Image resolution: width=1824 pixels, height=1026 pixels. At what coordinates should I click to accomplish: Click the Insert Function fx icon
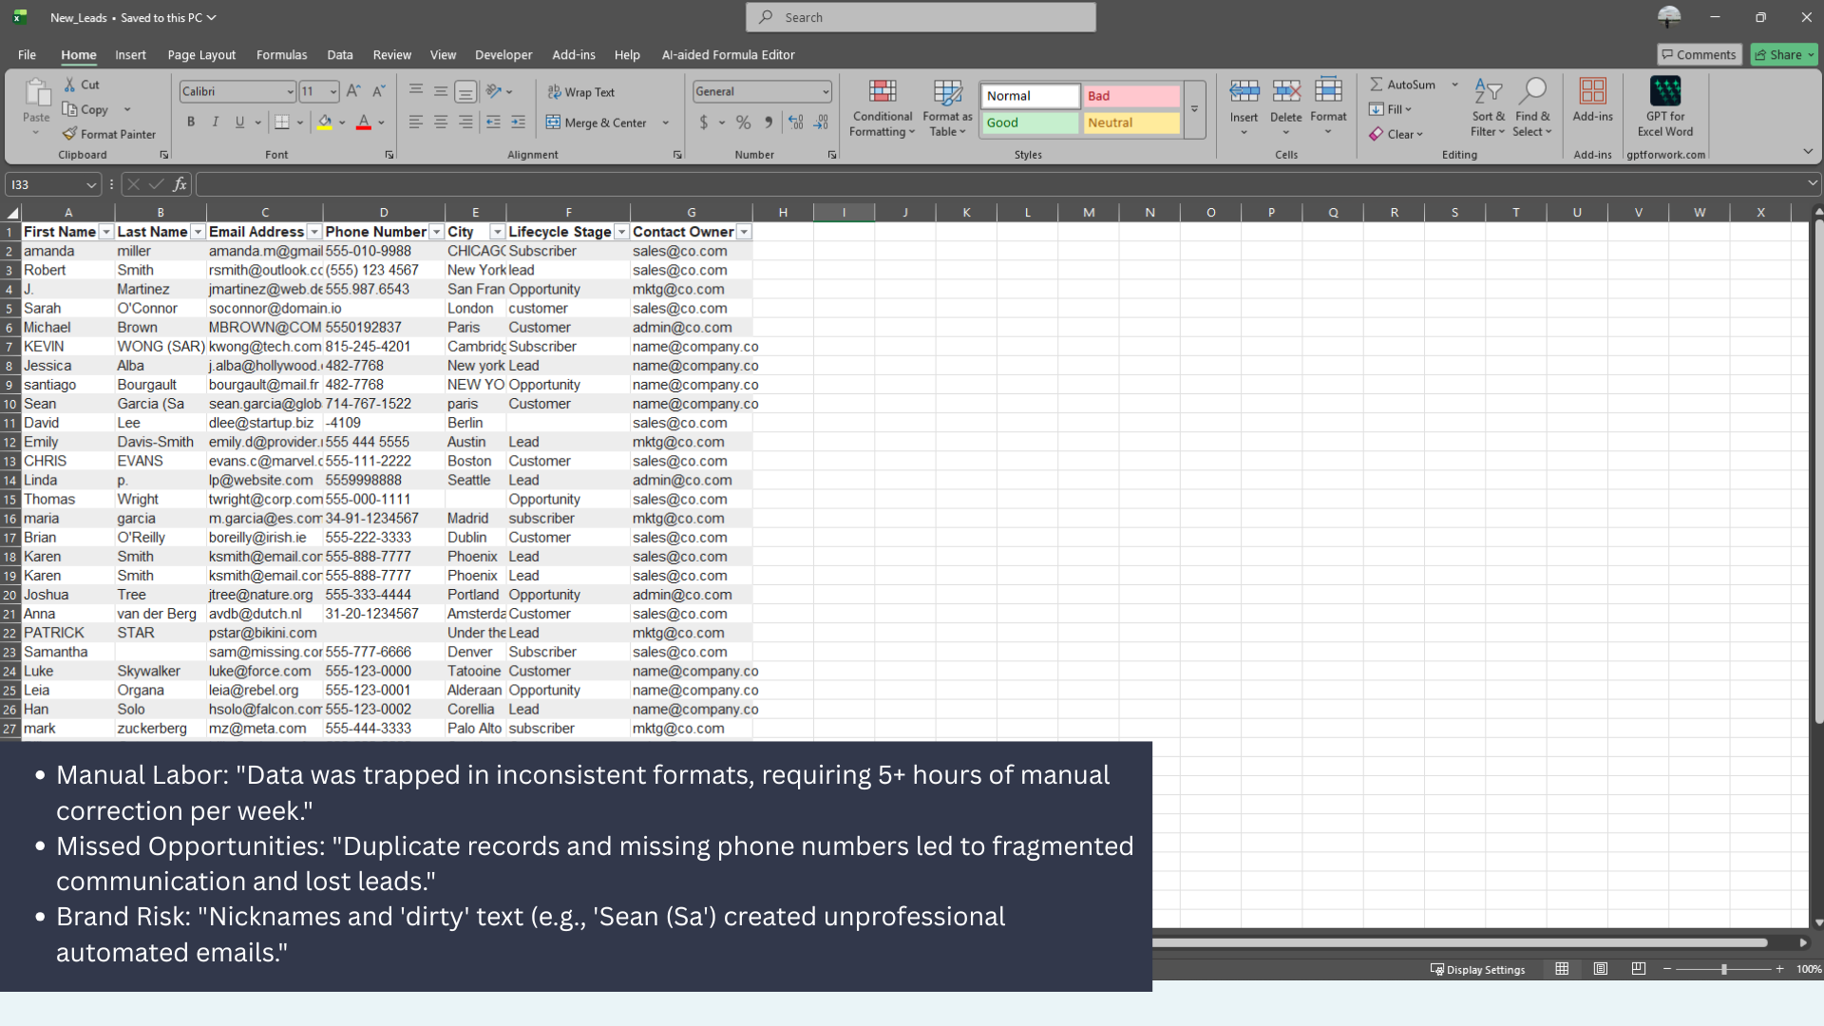(180, 184)
